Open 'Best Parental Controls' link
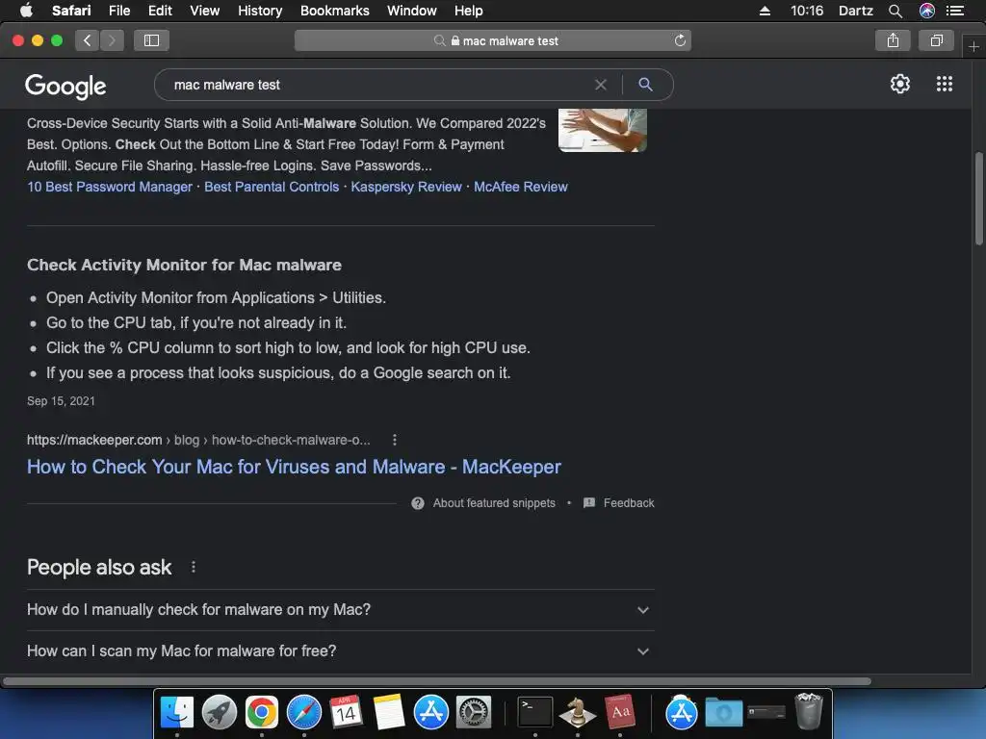 [x=272, y=187]
